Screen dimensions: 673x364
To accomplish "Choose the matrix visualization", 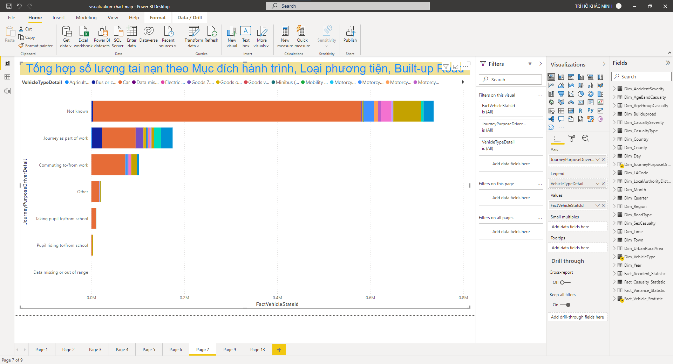I will pos(571,111).
